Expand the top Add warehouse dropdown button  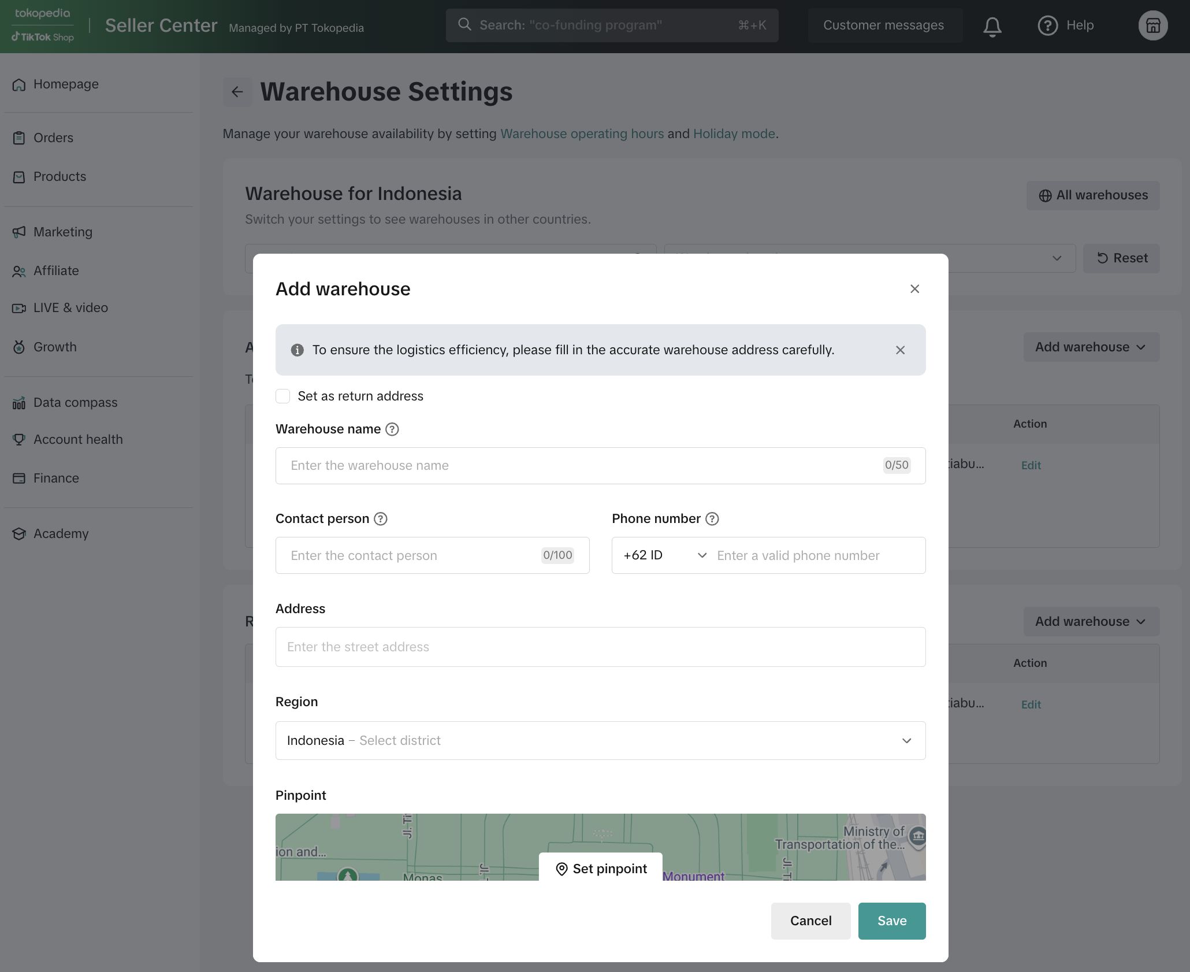[1091, 347]
